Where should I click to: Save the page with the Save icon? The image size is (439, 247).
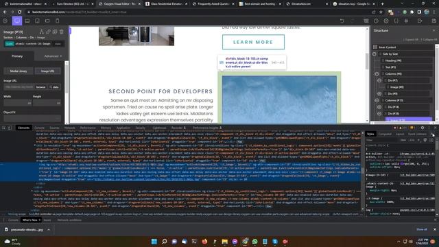click(x=434, y=21)
